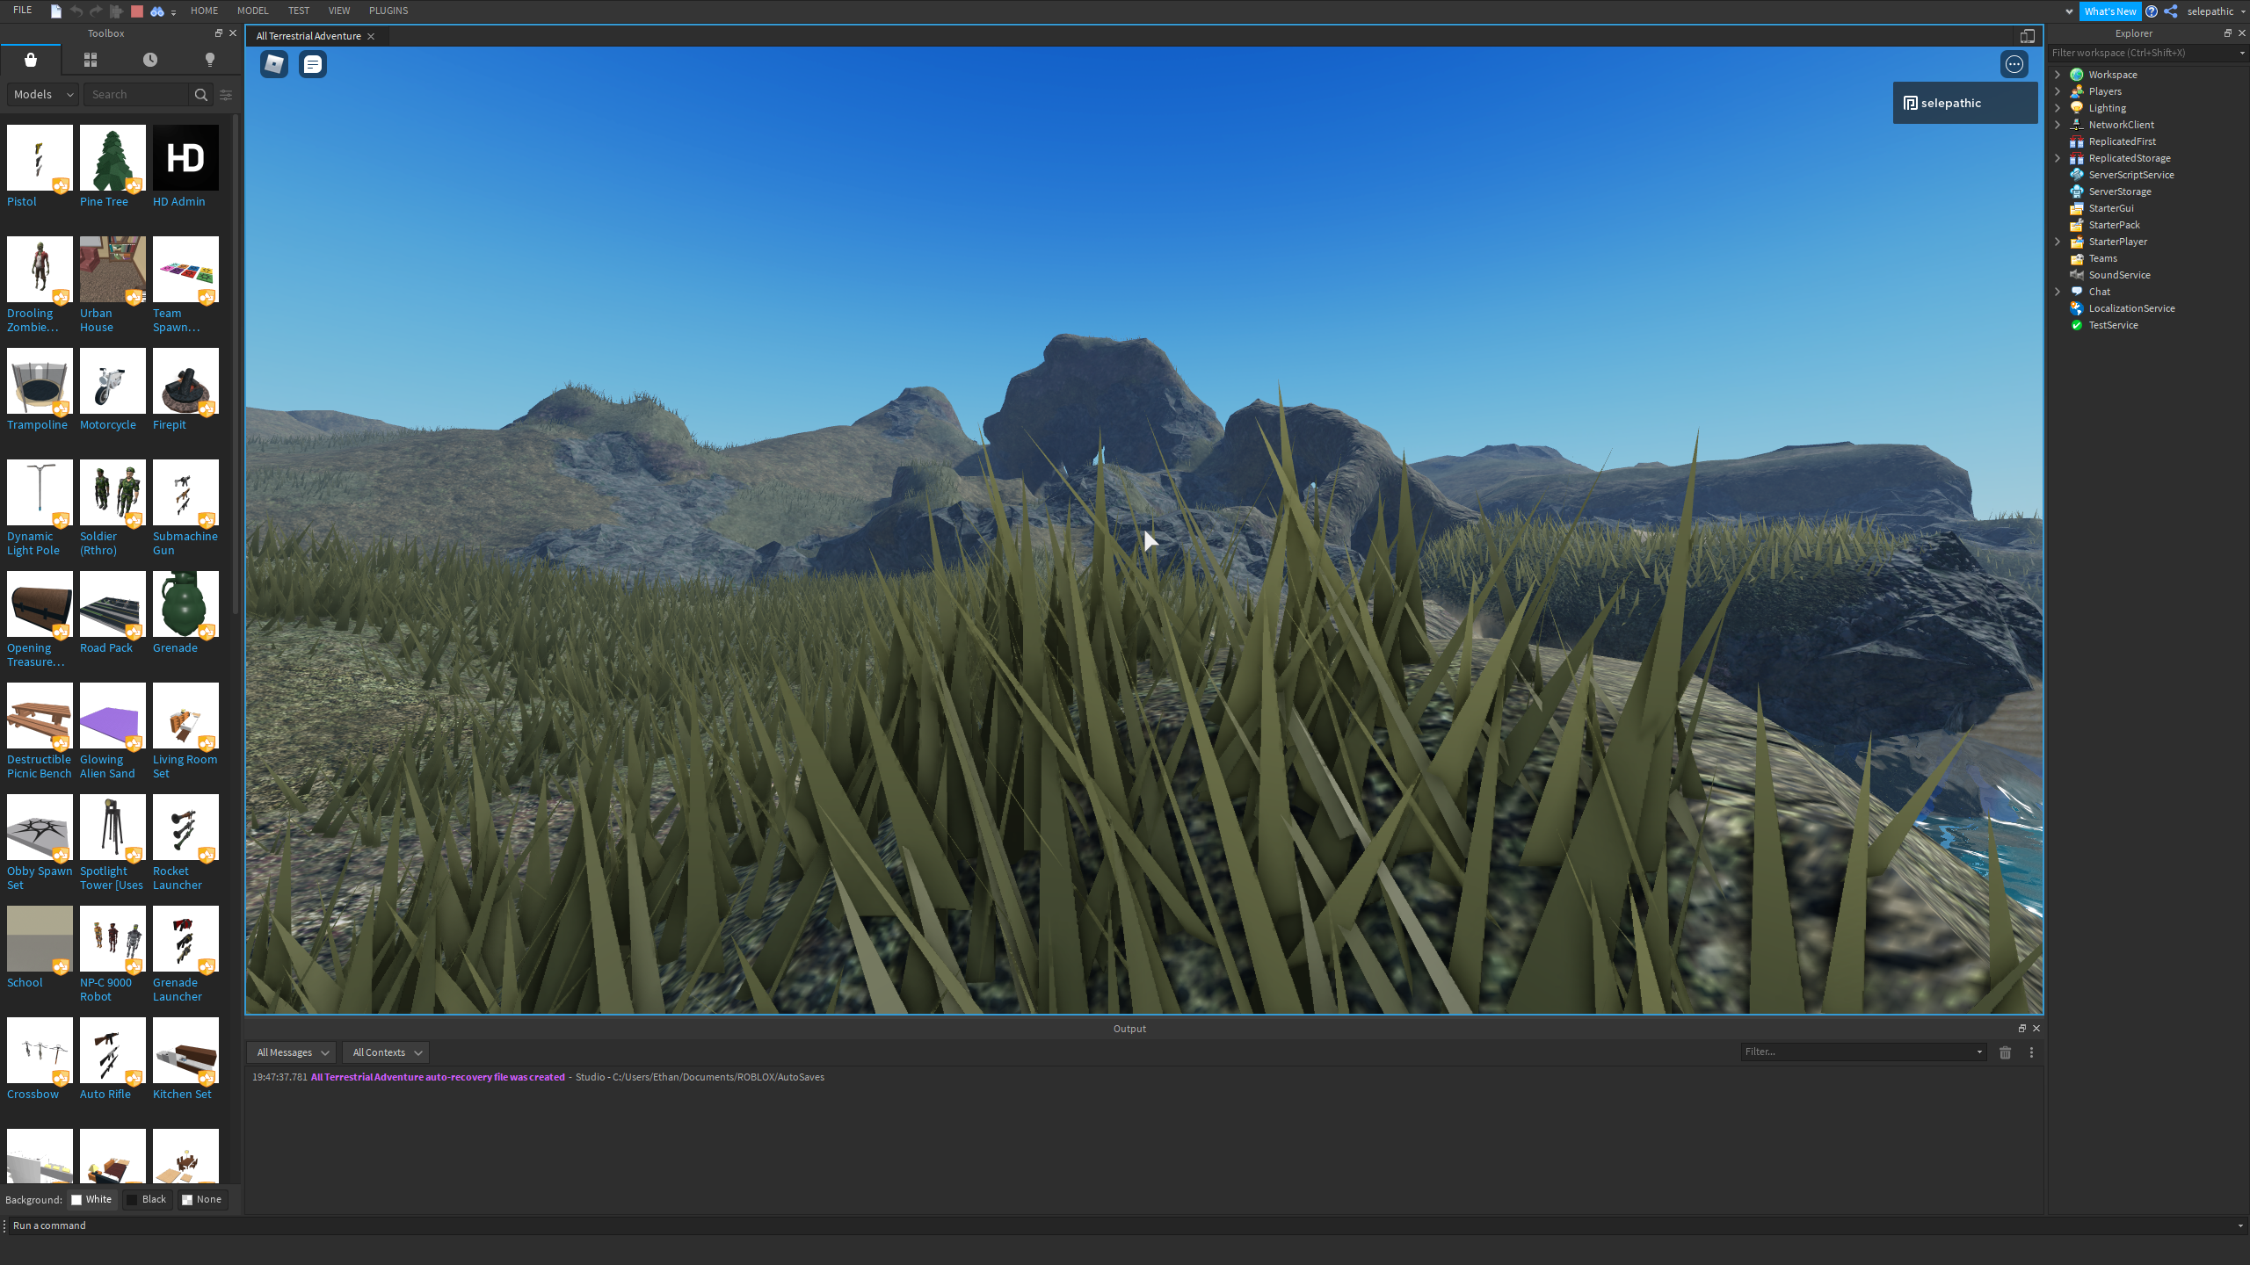The width and height of the screenshot is (2250, 1265).
Task: Click the What's New button
Action: (2109, 11)
